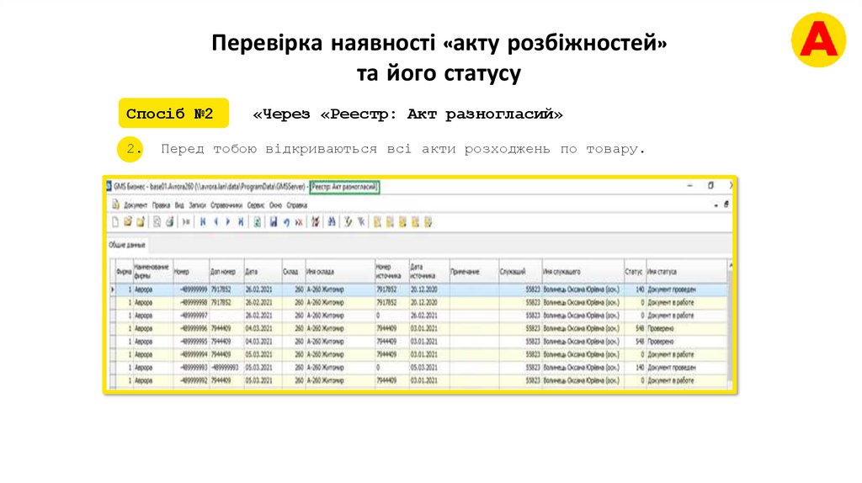Click the leftmost yellow document toolbar icon
862x483 pixels.
377,222
